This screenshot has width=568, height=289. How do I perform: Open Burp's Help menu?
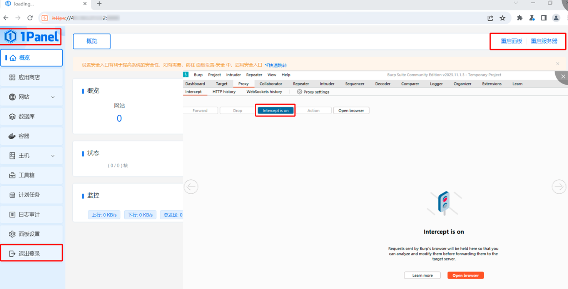(286, 75)
